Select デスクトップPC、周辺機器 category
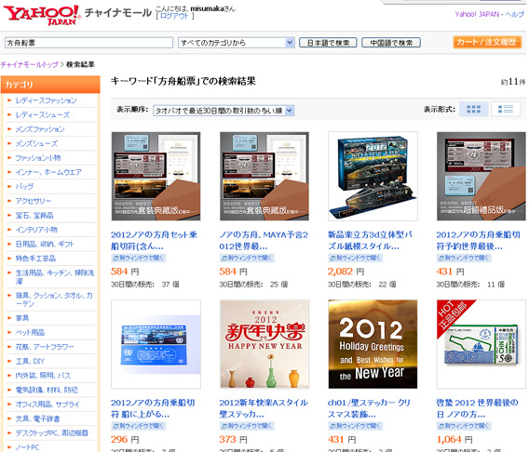Image resolution: width=529 pixels, height=452 pixels. (51, 432)
